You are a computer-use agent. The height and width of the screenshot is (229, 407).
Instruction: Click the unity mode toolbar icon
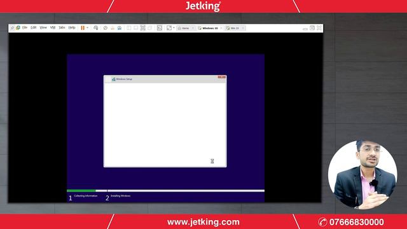(150, 28)
